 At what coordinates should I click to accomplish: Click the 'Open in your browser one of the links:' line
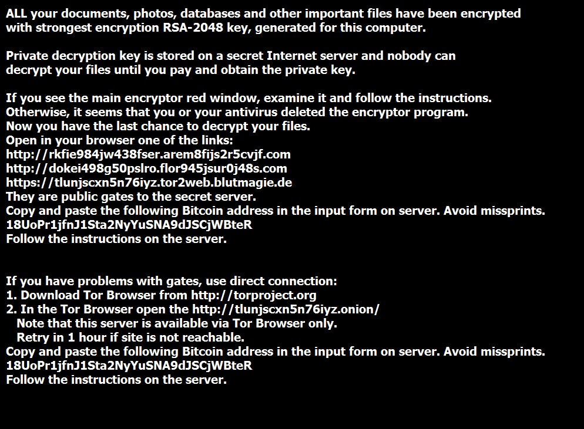[119, 140]
